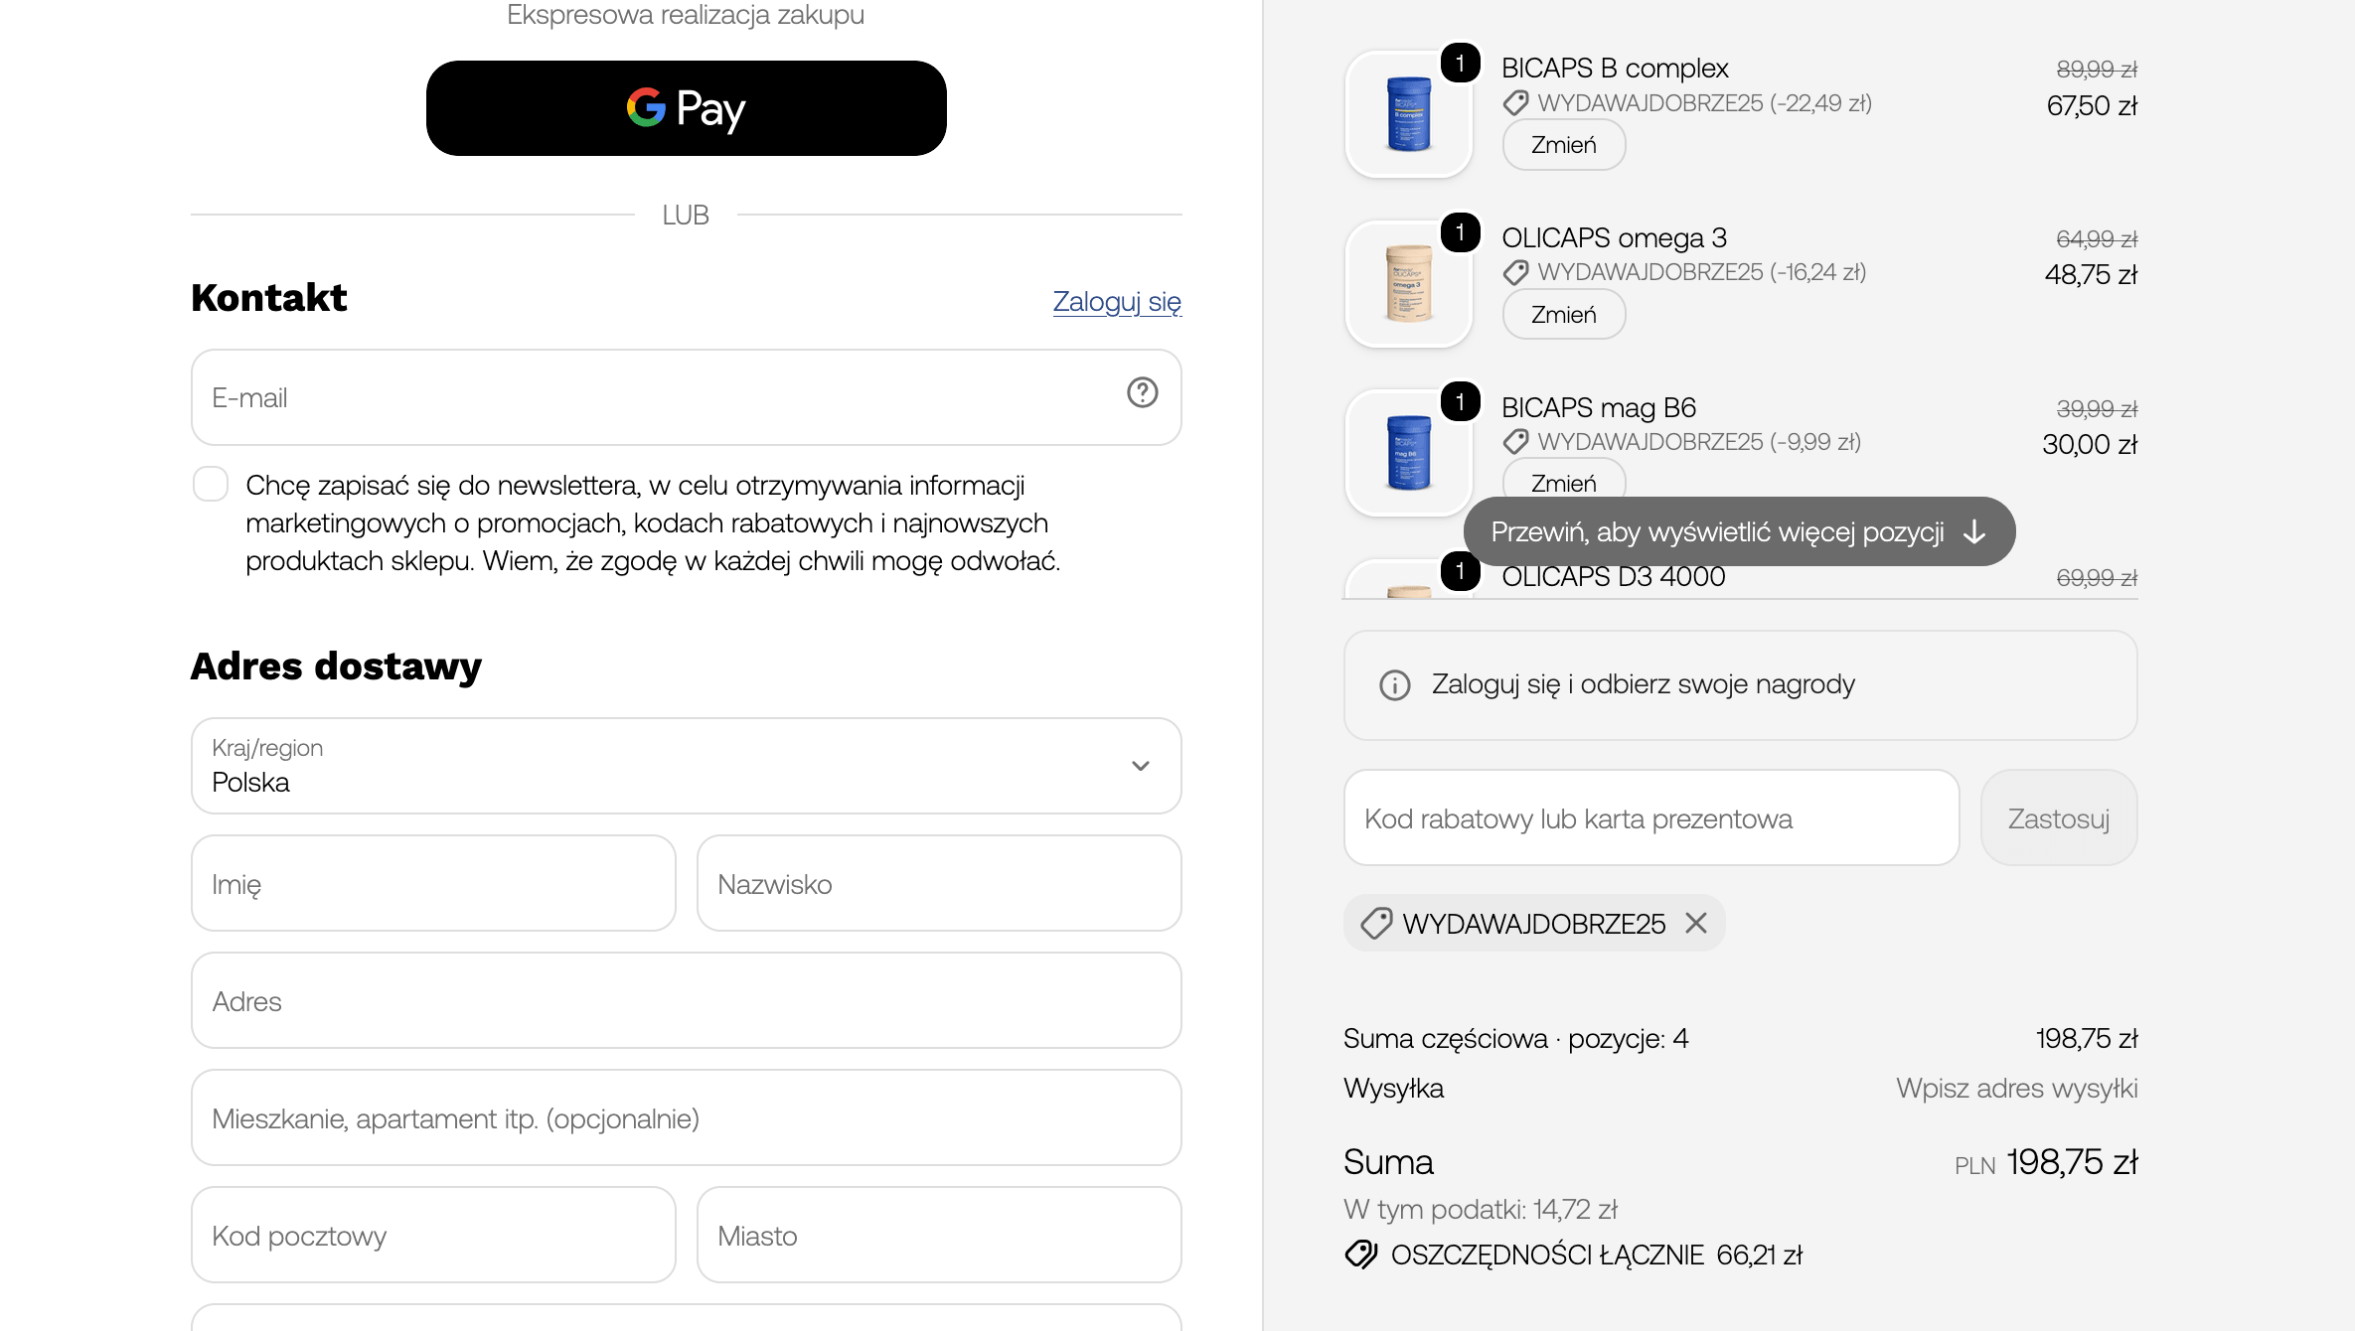Click the help icon in E-mail field
This screenshot has width=2355, height=1331.
coord(1142,393)
